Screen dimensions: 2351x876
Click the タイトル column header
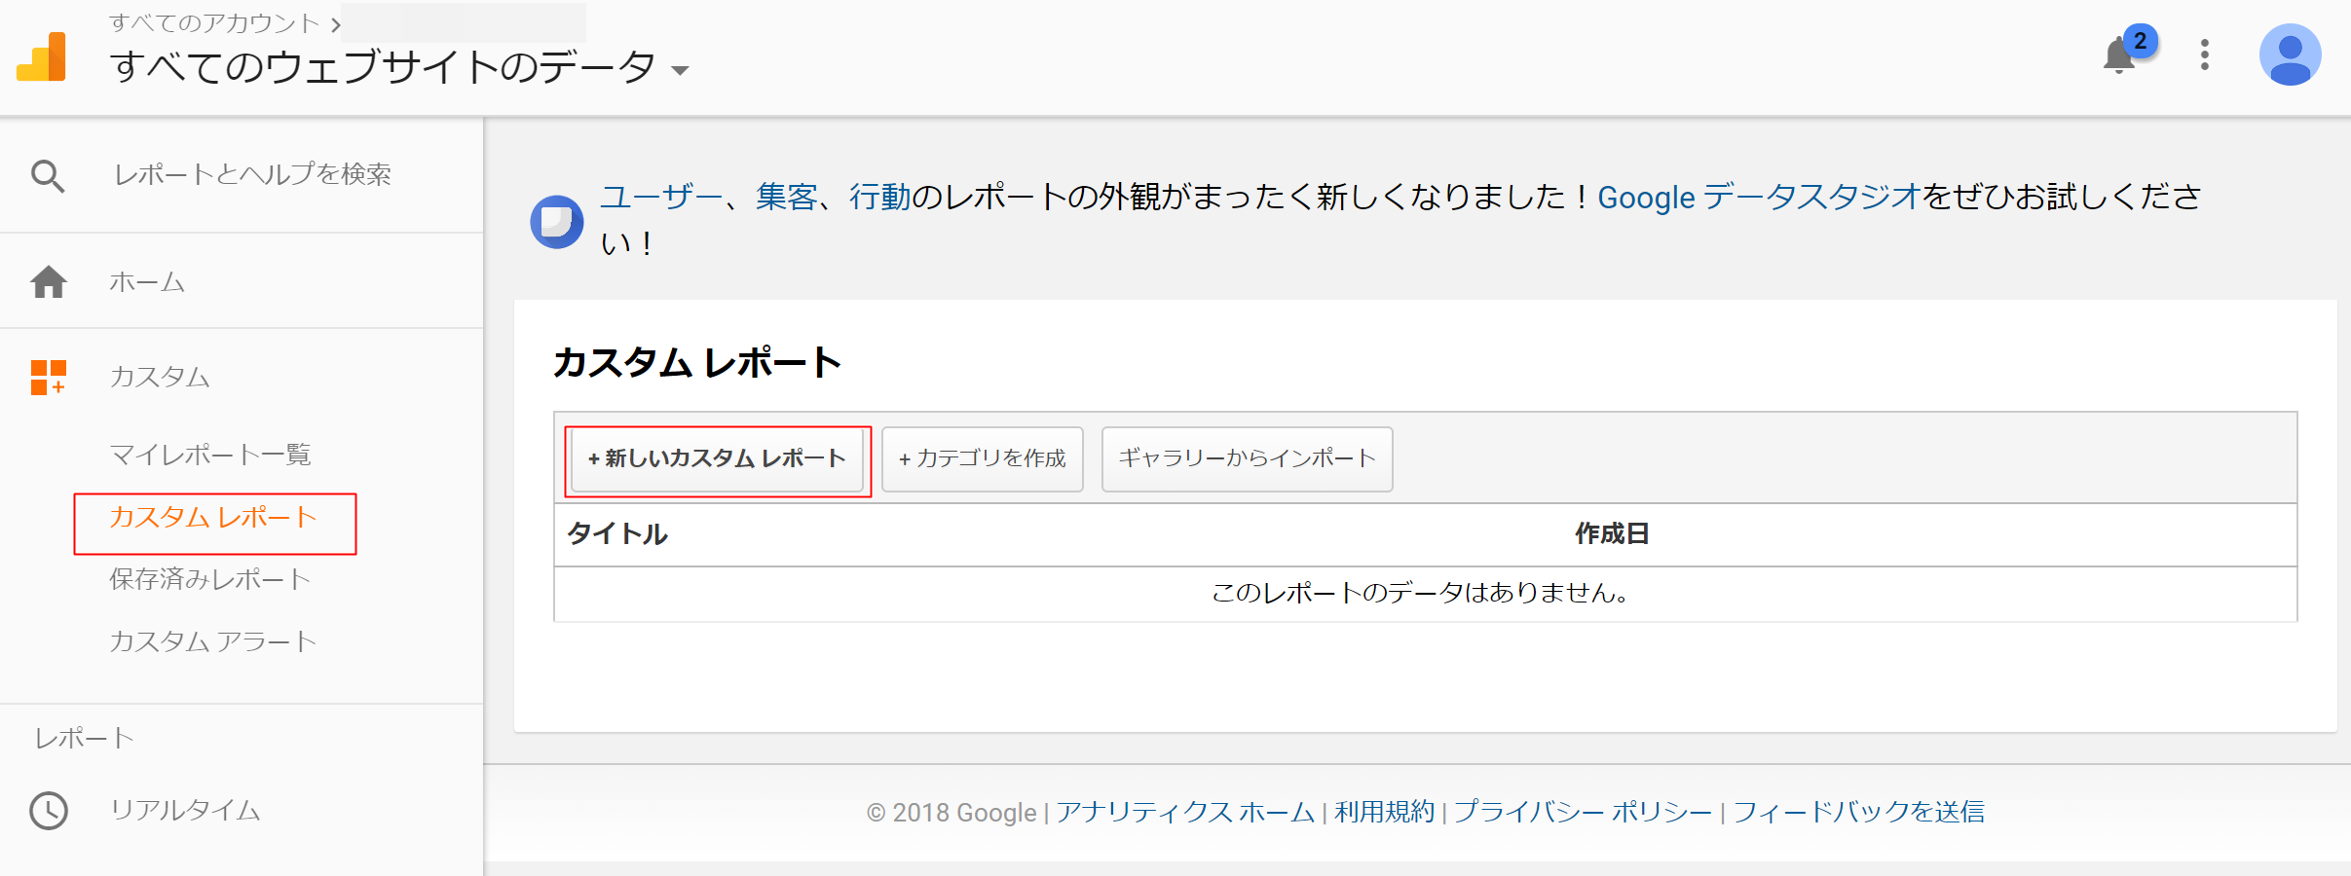pyautogui.click(x=617, y=533)
